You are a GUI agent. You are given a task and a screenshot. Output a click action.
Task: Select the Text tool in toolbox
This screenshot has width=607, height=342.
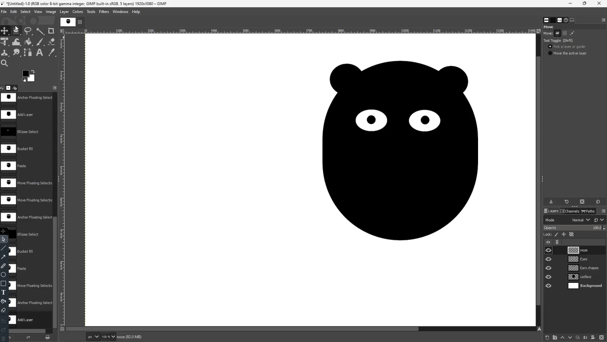(x=40, y=53)
